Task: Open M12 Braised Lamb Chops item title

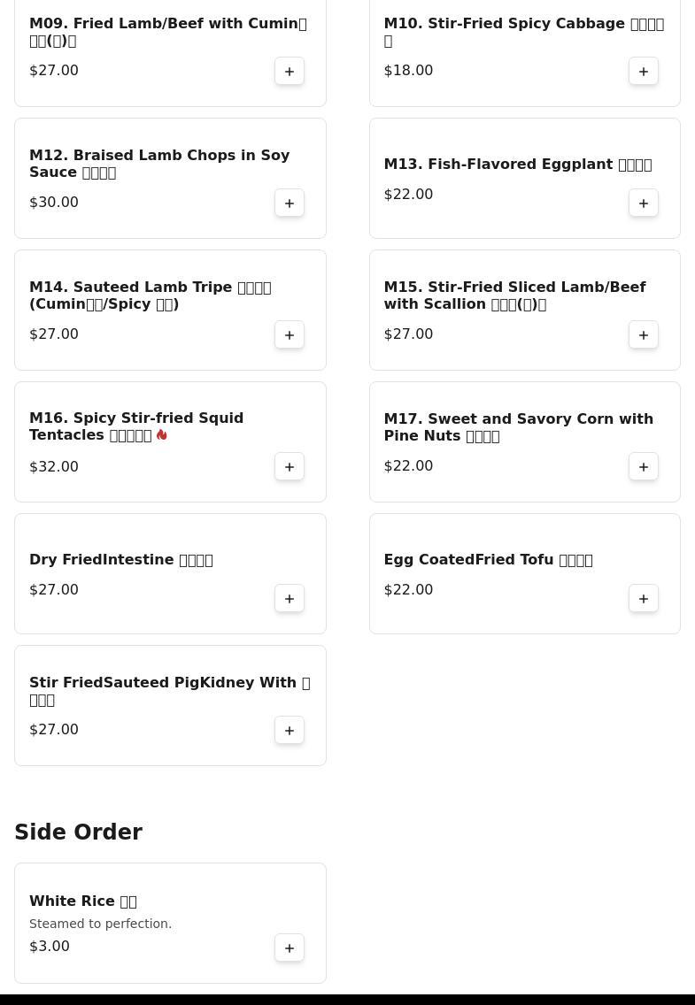Action: 159,164
